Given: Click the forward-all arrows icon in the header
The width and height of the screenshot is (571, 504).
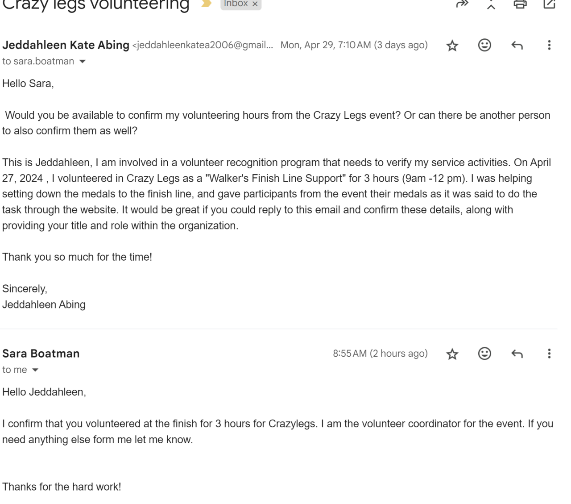Looking at the screenshot, I should (462, 4).
